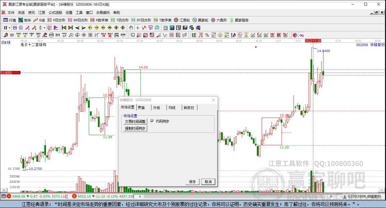Open the 江恩 menu
The width and height of the screenshot is (386, 208).
[41, 12]
